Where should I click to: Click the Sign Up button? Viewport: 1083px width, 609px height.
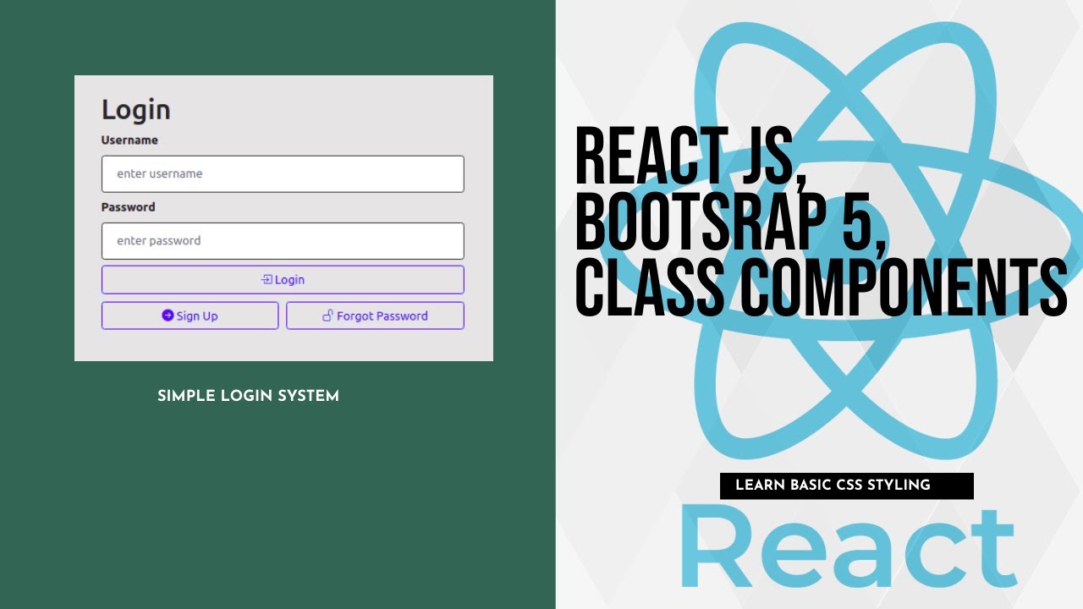click(190, 315)
